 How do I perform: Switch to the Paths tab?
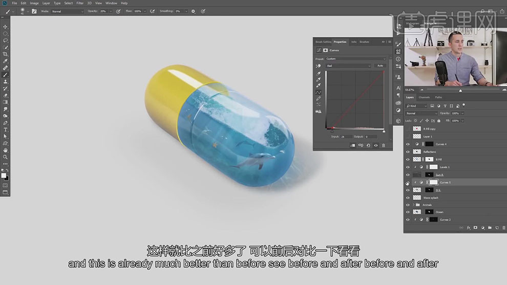(438, 97)
